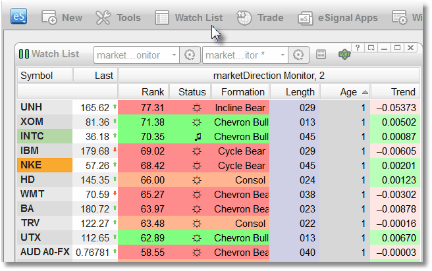Click the Trade globe icon
Screen dimensions: 432x271
pyautogui.click(x=244, y=18)
